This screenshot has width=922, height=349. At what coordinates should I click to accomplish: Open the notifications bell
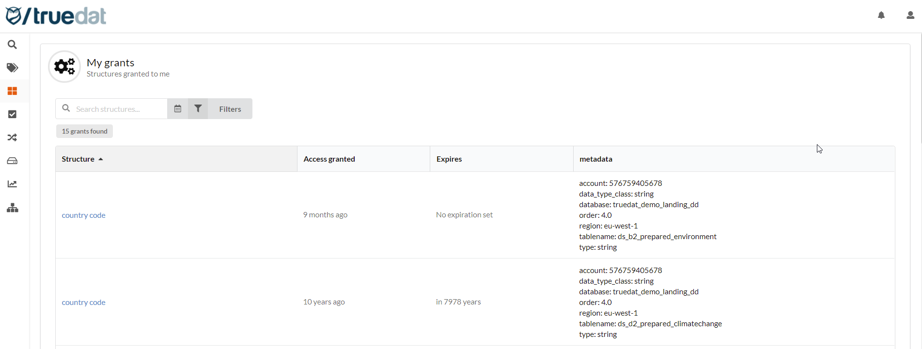click(x=881, y=15)
